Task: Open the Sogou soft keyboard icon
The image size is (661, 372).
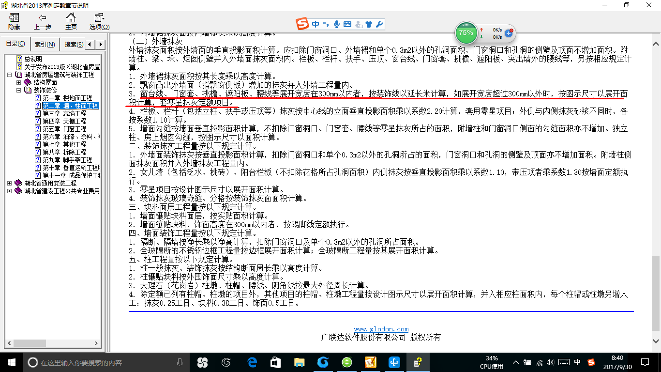Action: 347,24
